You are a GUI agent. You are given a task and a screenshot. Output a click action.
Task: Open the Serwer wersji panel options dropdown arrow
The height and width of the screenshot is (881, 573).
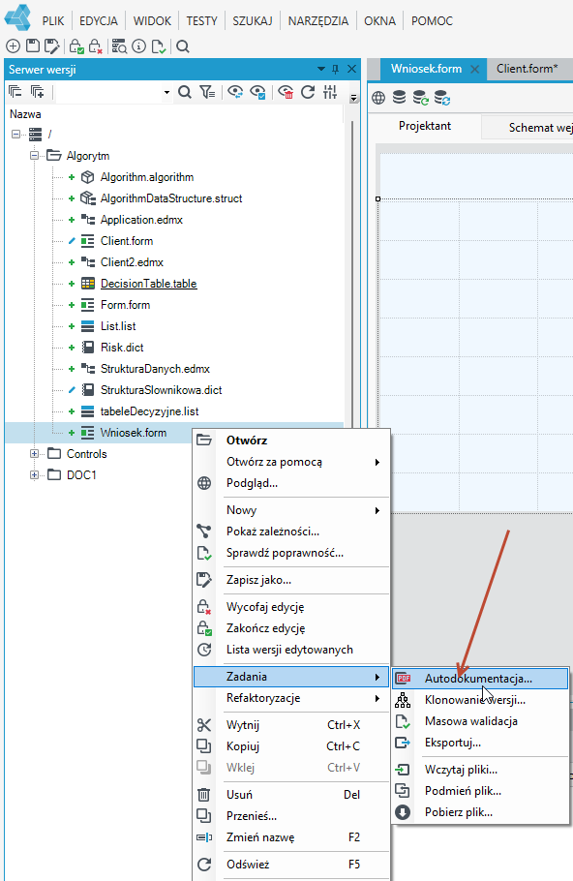(x=321, y=69)
